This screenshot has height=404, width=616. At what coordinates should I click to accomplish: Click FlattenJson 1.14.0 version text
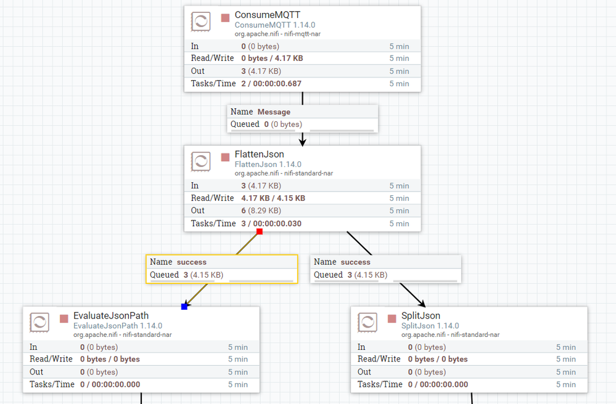coord(268,164)
